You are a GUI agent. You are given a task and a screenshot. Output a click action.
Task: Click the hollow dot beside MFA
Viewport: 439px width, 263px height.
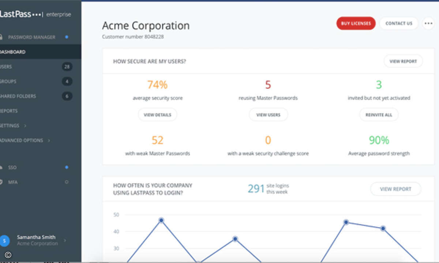coord(67,182)
